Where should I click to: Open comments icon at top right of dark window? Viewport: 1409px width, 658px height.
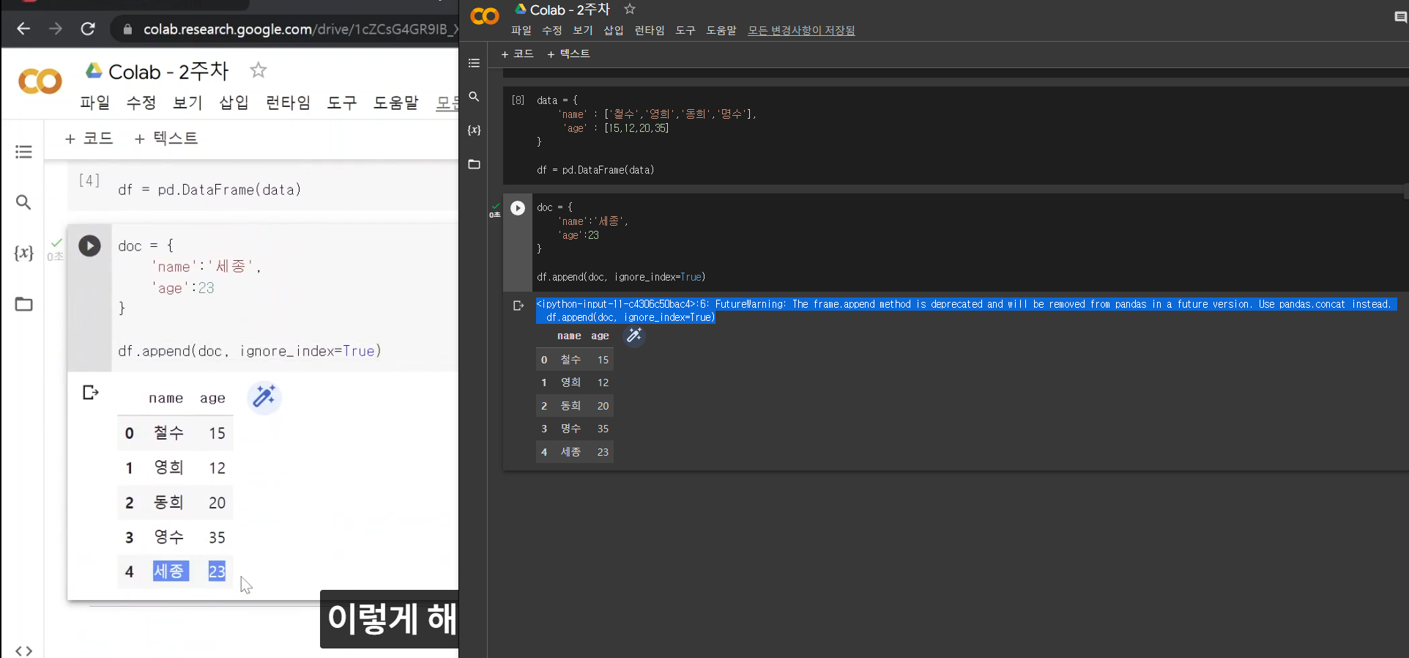1400,17
